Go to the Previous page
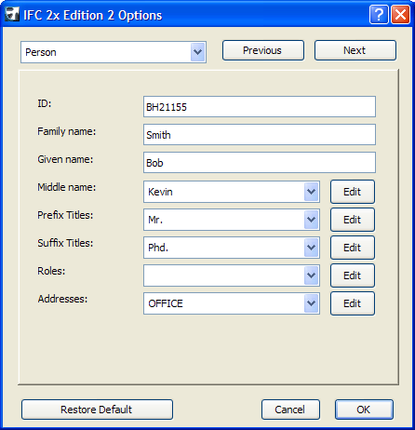The width and height of the screenshot is (415, 430). click(263, 50)
